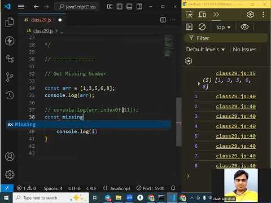This screenshot has width=271, height=203.
Task: Go back with the left arrow
Action: 36,7
